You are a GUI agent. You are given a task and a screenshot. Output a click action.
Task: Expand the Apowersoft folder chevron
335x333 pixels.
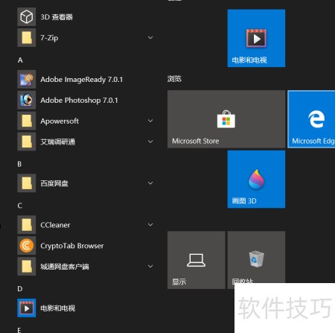[150, 121]
